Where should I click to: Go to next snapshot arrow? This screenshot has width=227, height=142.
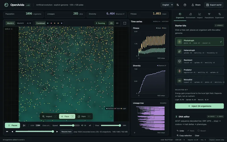coord(57,131)
